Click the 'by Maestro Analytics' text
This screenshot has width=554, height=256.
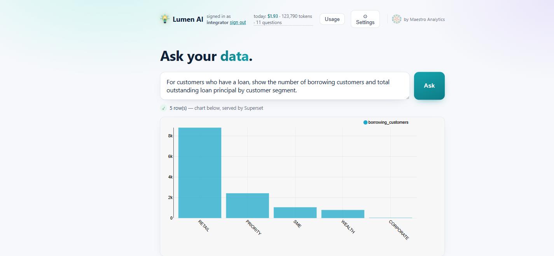(x=424, y=19)
